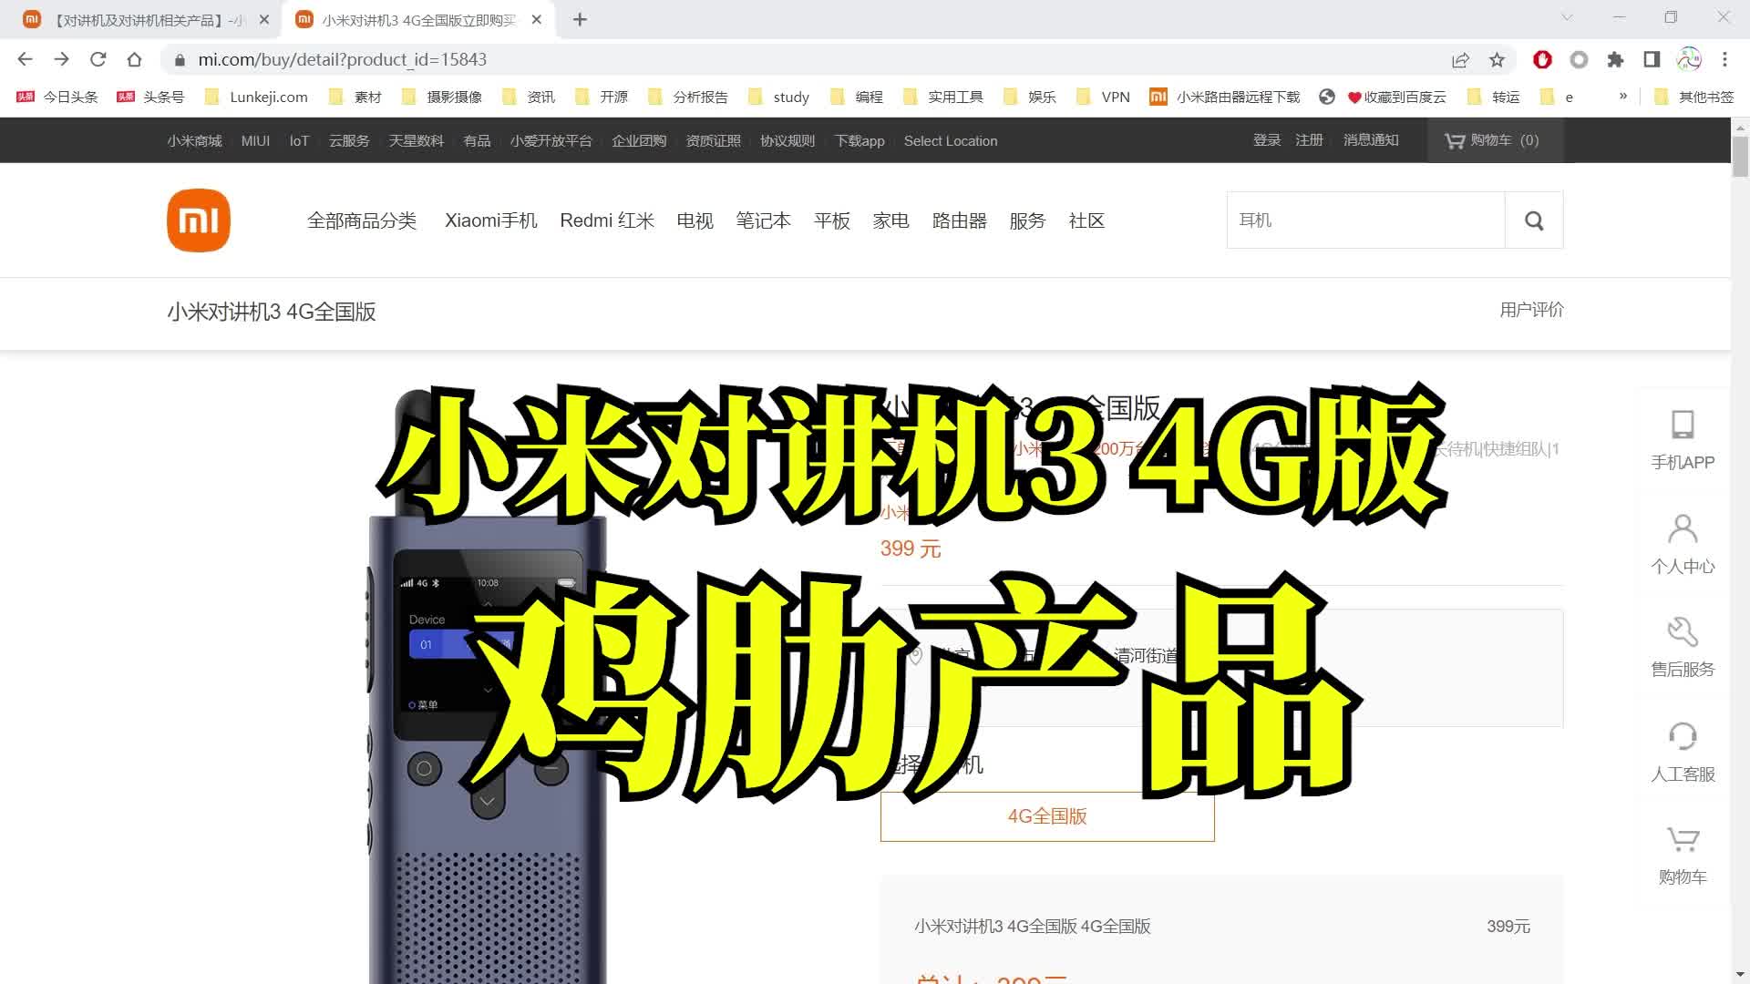Open the browser home page icon

click(x=134, y=59)
